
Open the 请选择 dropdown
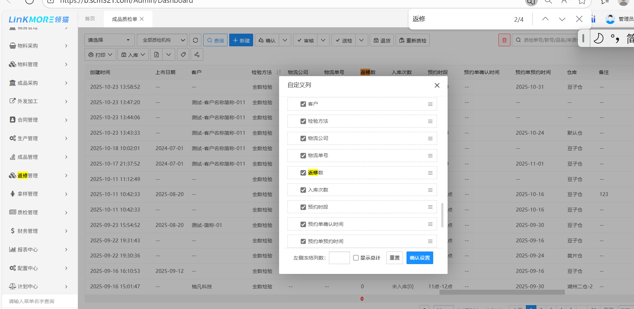(x=109, y=40)
